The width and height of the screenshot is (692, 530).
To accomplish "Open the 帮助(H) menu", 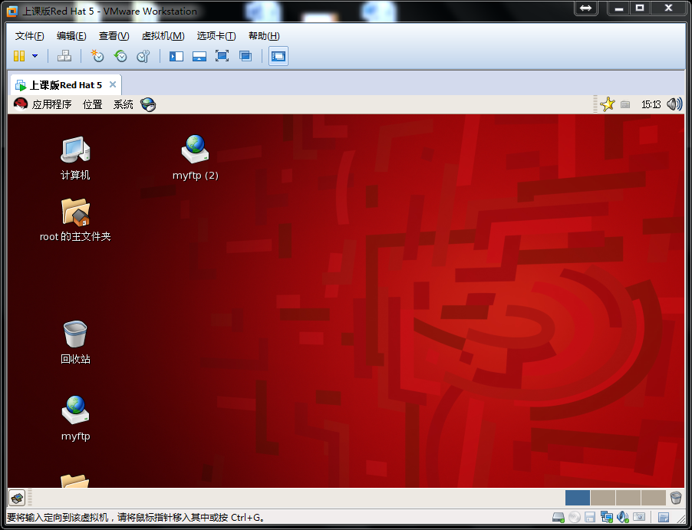I will (x=264, y=36).
